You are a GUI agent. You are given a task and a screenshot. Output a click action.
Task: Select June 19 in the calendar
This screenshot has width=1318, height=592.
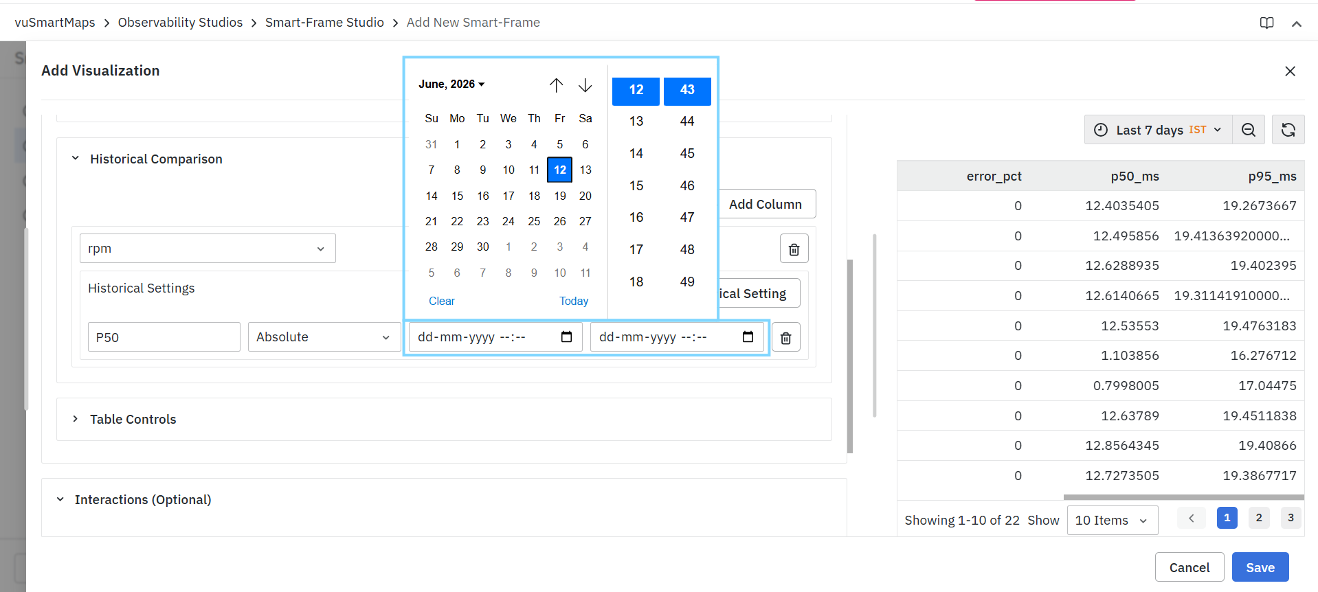point(560,196)
